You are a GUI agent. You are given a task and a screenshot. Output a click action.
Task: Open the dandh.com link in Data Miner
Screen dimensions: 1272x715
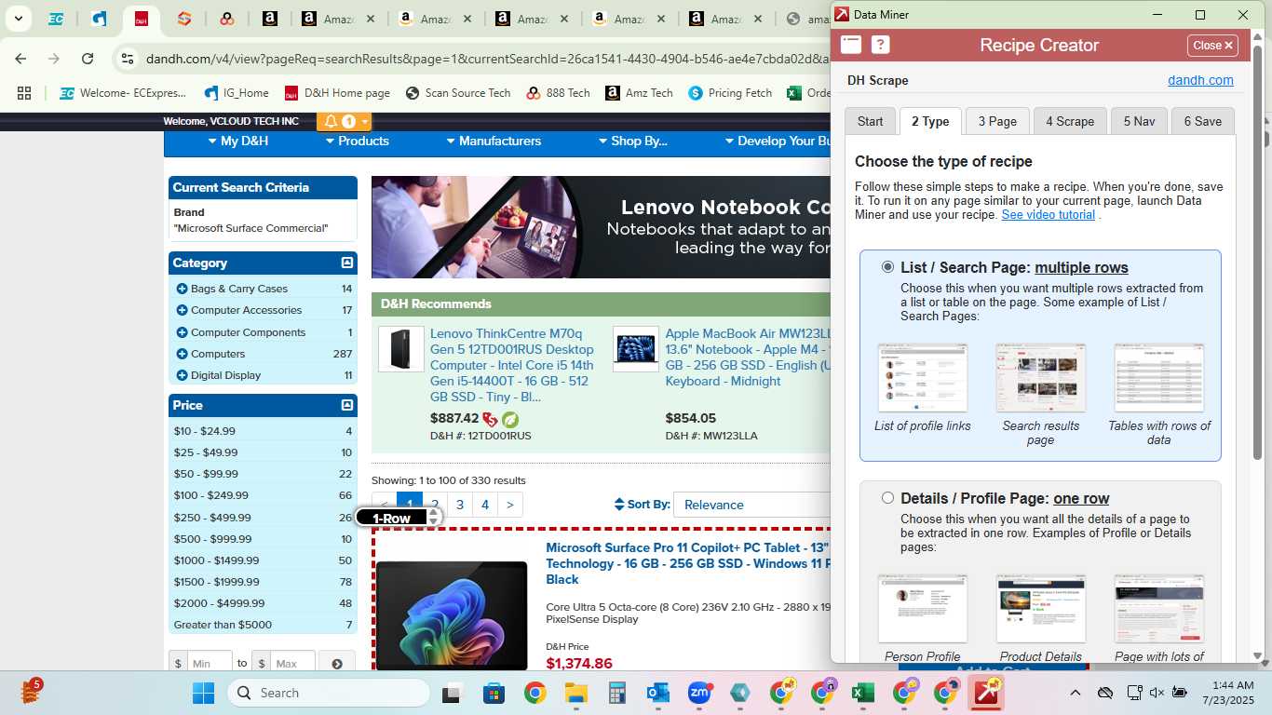(1200, 80)
